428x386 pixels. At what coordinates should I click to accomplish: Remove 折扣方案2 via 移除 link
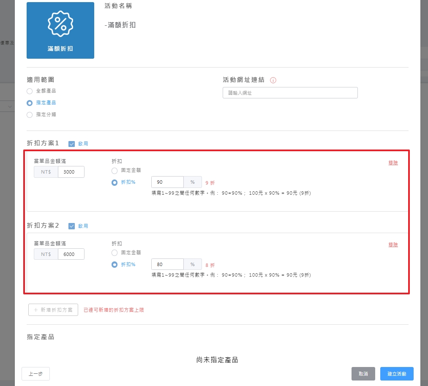tap(393, 245)
